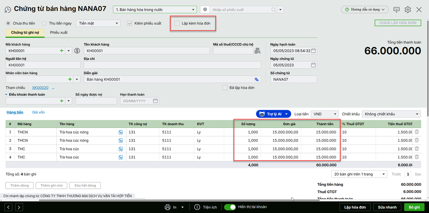The width and height of the screenshot is (429, 213).
Task: Expand the Chiết khấu dropdown
Action: click(391, 114)
